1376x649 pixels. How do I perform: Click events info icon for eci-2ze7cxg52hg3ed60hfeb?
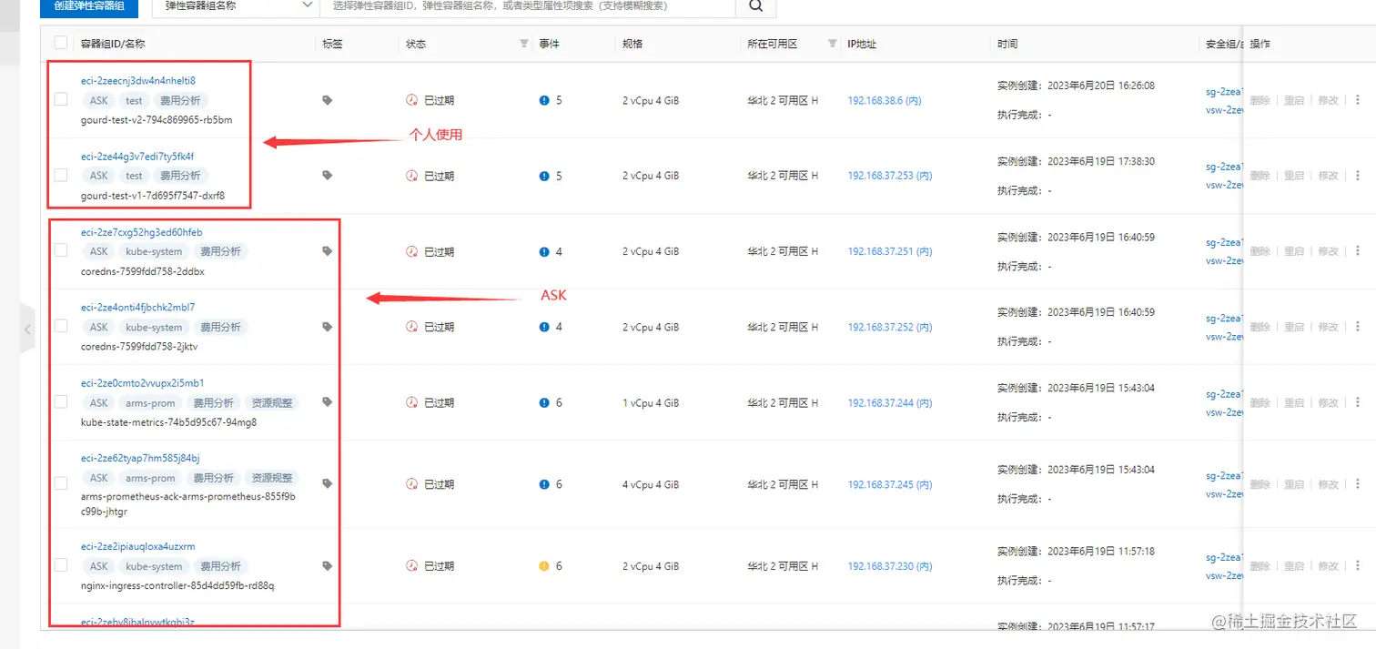click(544, 251)
